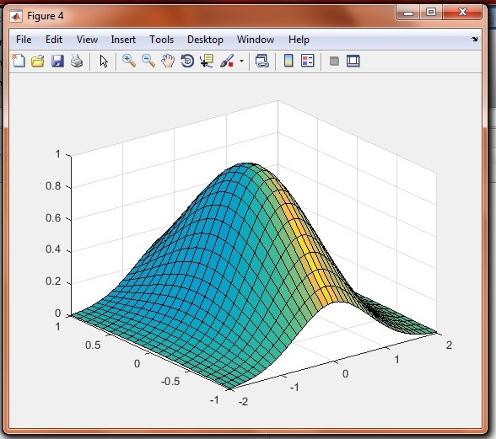The width and height of the screenshot is (496, 439).
Task: Open the Insert menu
Action: tap(123, 40)
